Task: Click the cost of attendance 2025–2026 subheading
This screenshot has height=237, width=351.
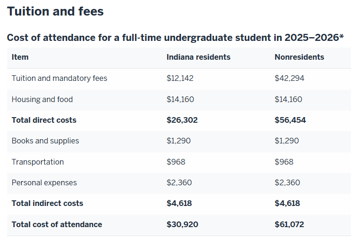Action: pyautogui.click(x=175, y=38)
